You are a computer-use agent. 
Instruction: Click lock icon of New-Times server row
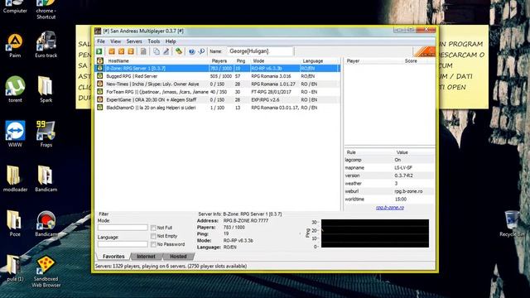coord(100,84)
